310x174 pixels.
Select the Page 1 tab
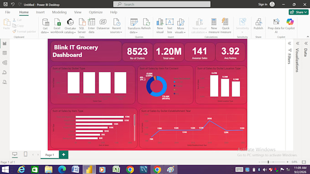tap(50, 154)
